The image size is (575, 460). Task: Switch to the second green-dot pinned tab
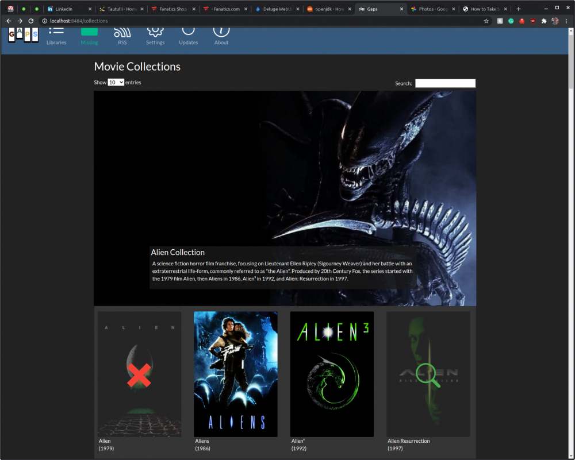pyautogui.click(x=36, y=9)
